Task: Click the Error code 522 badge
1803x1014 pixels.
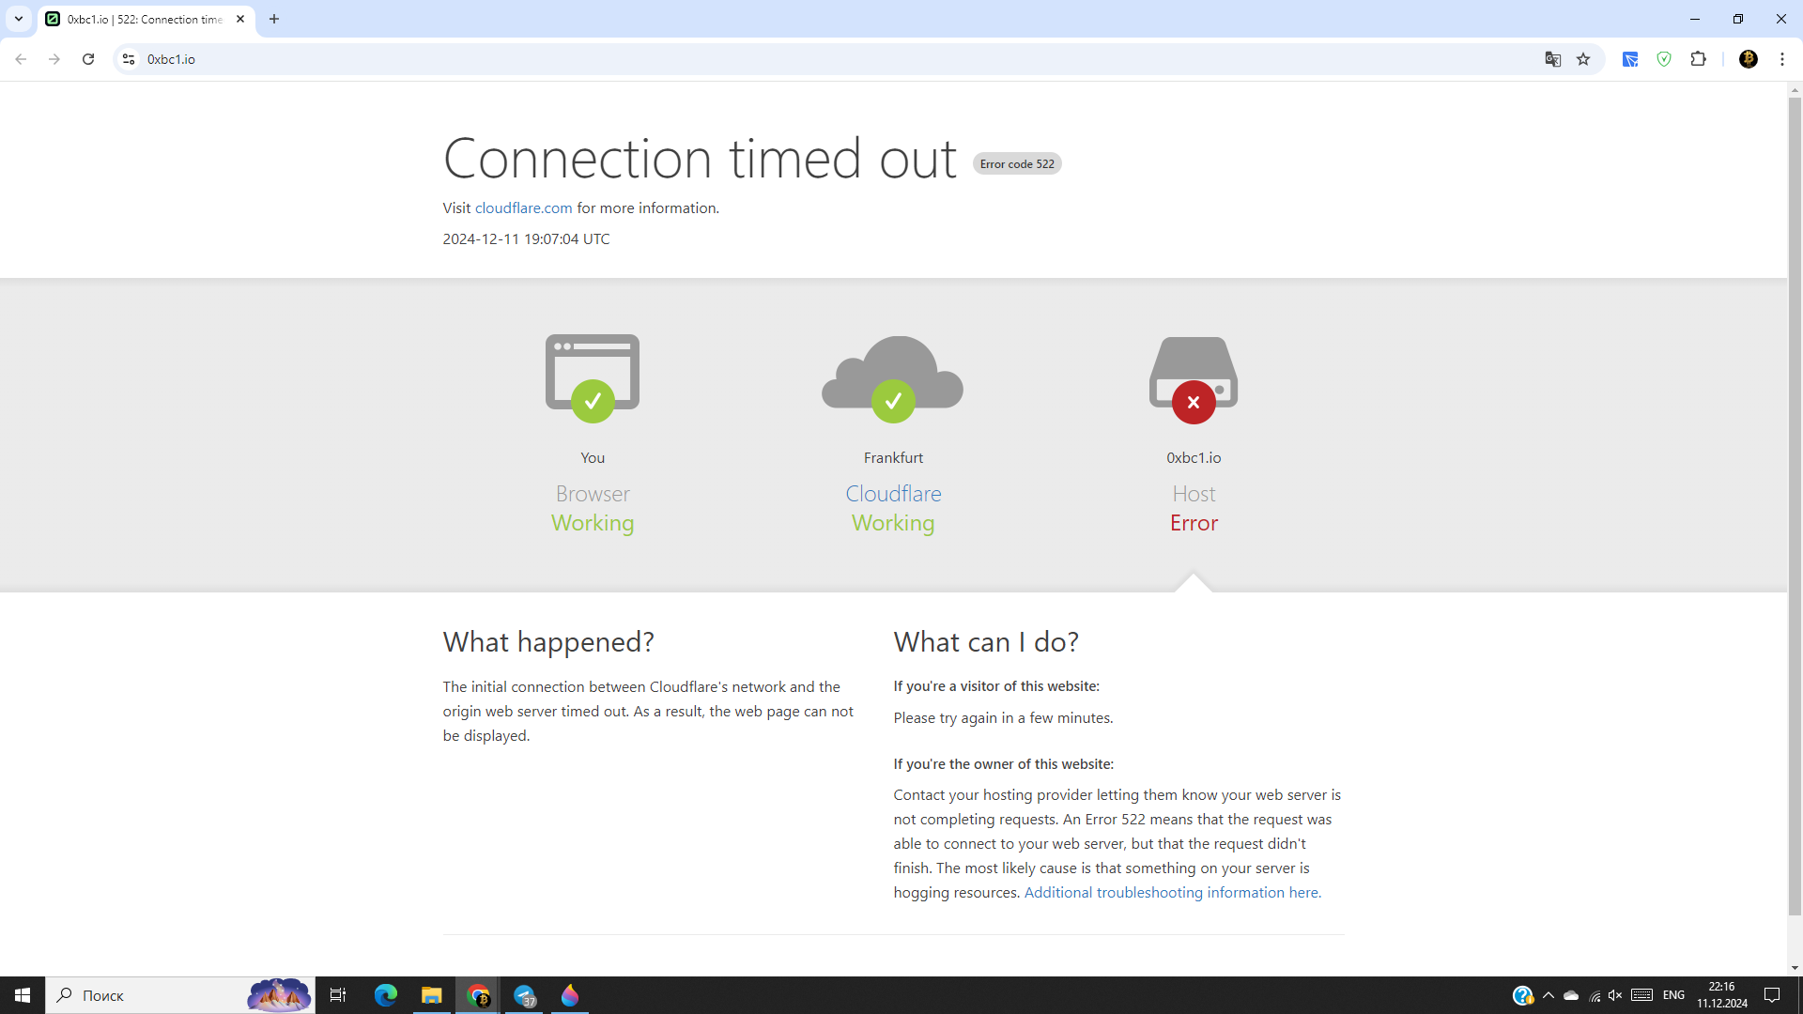Action: click(x=1017, y=163)
